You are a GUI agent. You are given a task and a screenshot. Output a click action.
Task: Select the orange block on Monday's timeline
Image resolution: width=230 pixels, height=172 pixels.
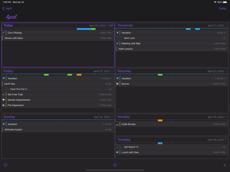click(160, 120)
